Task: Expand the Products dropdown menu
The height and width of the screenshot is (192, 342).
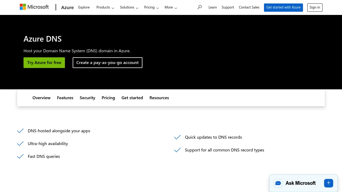Action: tap(105, 7)
